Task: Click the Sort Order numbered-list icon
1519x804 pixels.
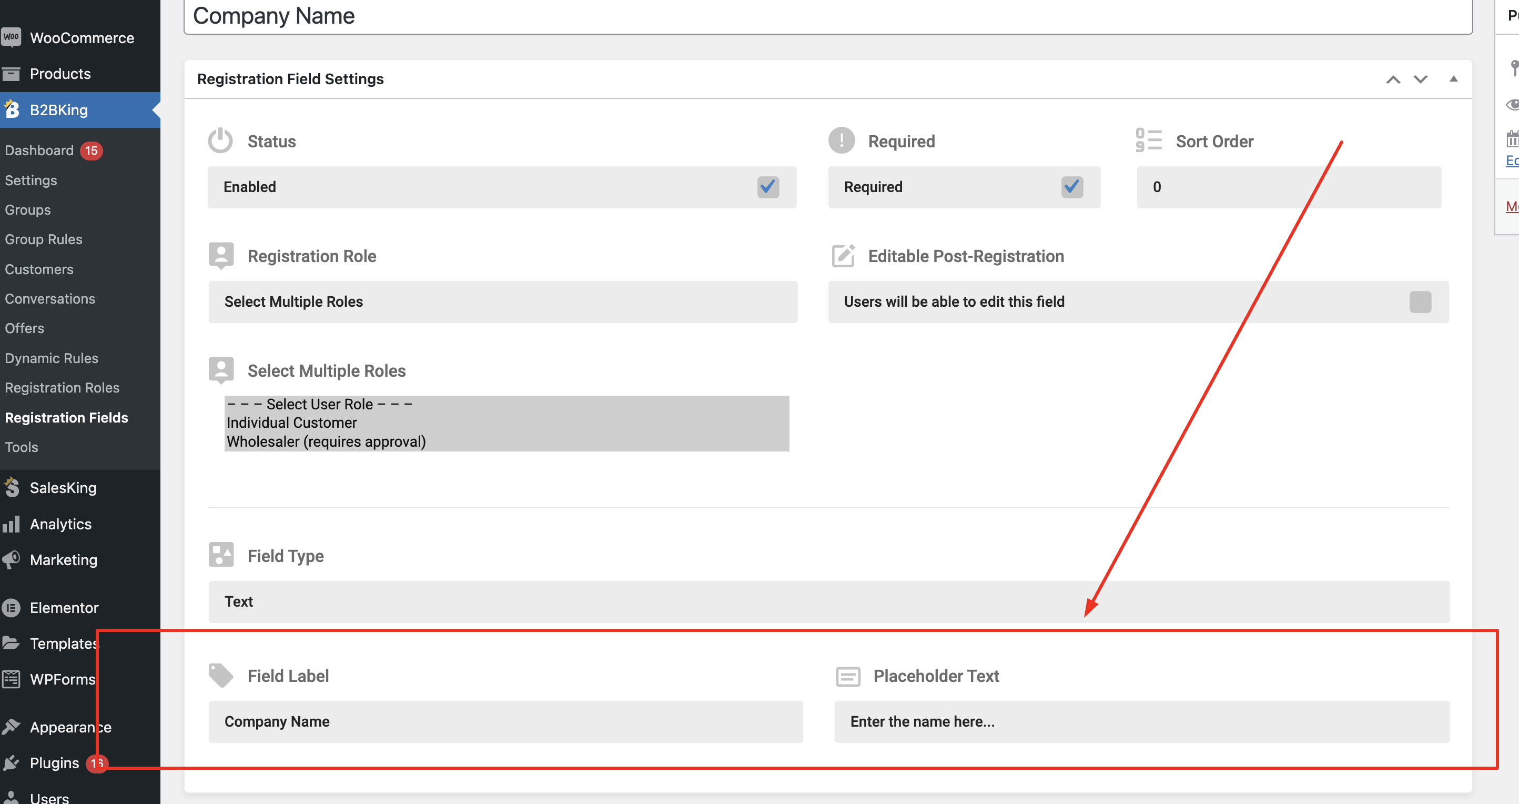Action: click(1149, 140)
